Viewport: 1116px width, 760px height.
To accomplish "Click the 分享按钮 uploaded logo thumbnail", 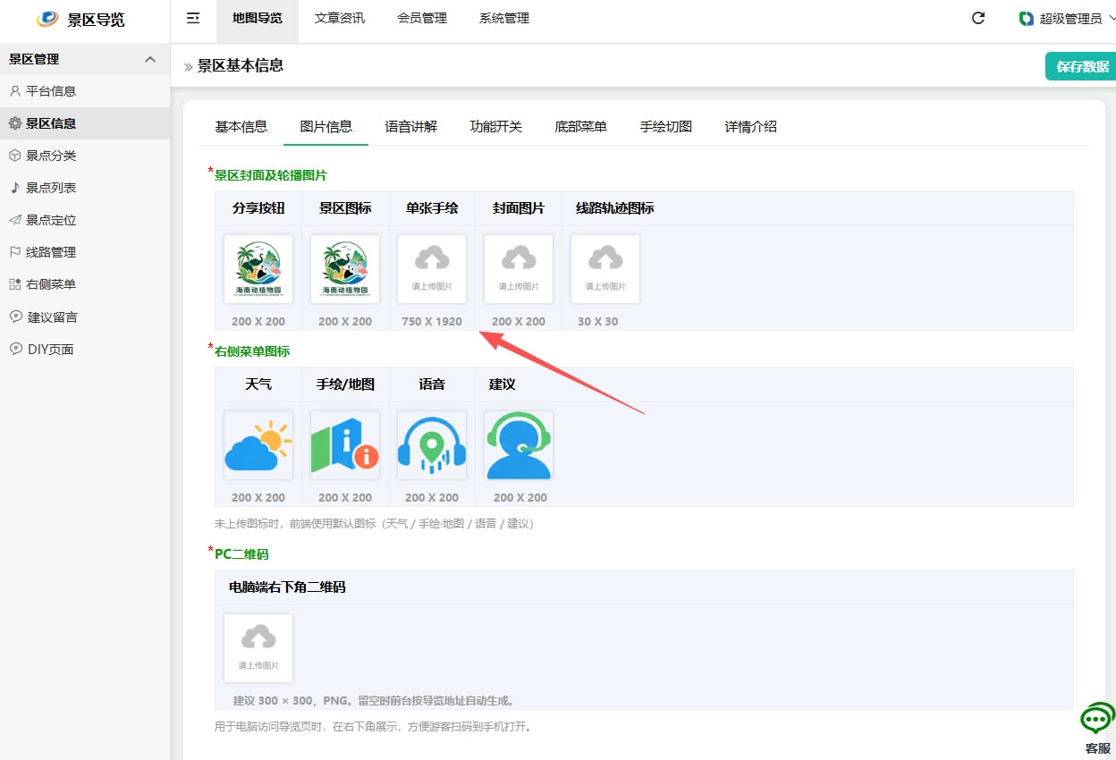I will 258,269.
